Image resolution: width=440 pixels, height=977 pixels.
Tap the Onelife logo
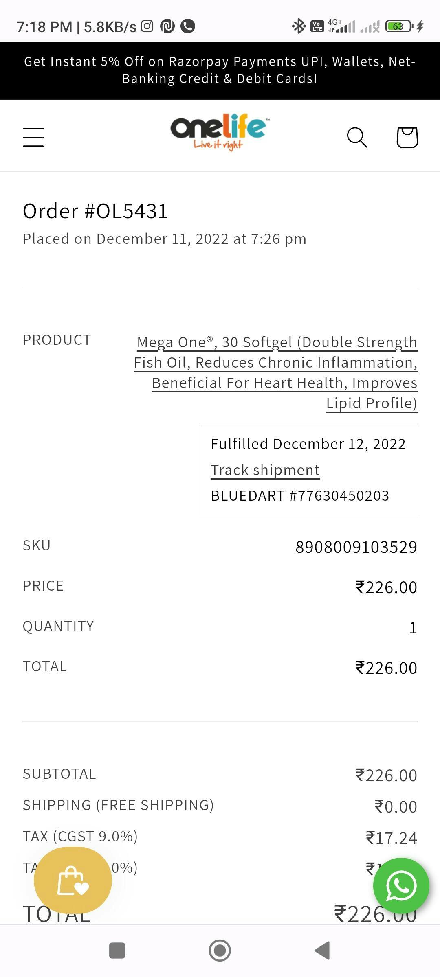tap(220, 132)
